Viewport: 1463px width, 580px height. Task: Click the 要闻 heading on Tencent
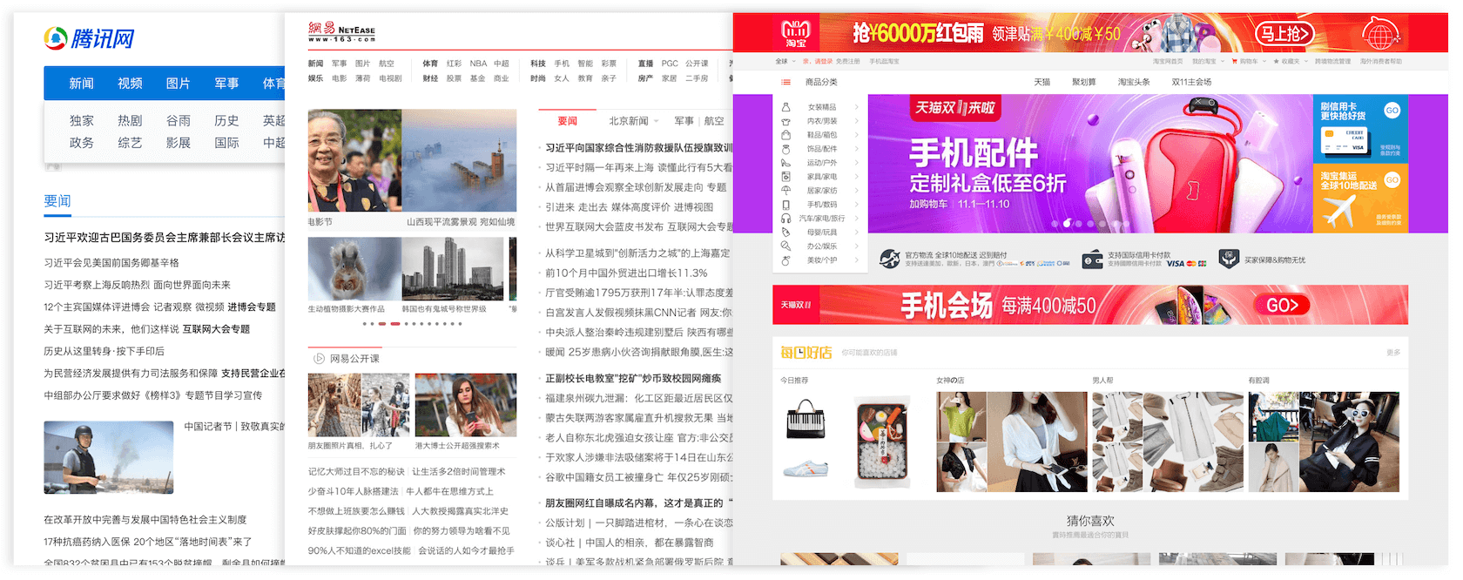(57, 201)
